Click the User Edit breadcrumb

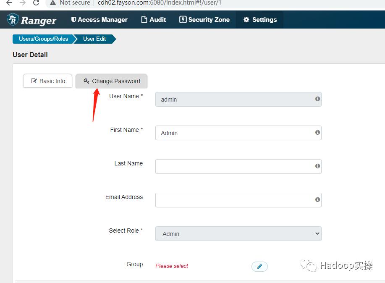(94, 39)
